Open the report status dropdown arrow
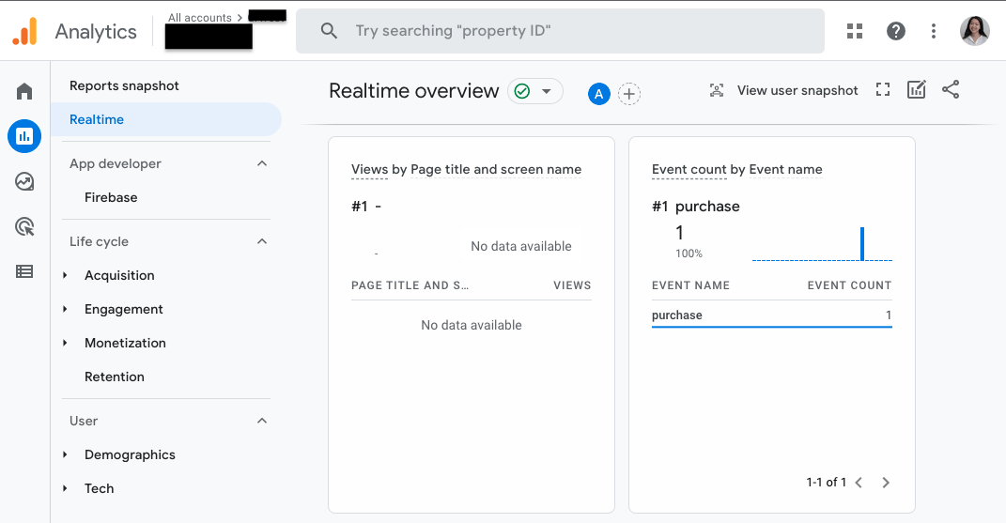 point(547,91)
